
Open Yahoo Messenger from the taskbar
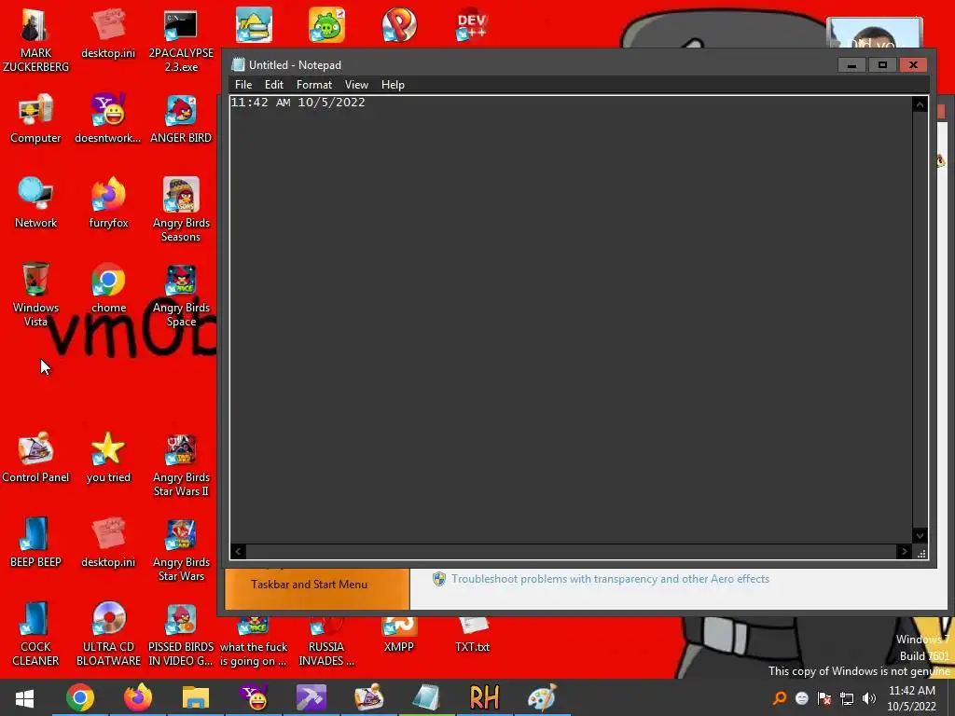click(254, 697)
